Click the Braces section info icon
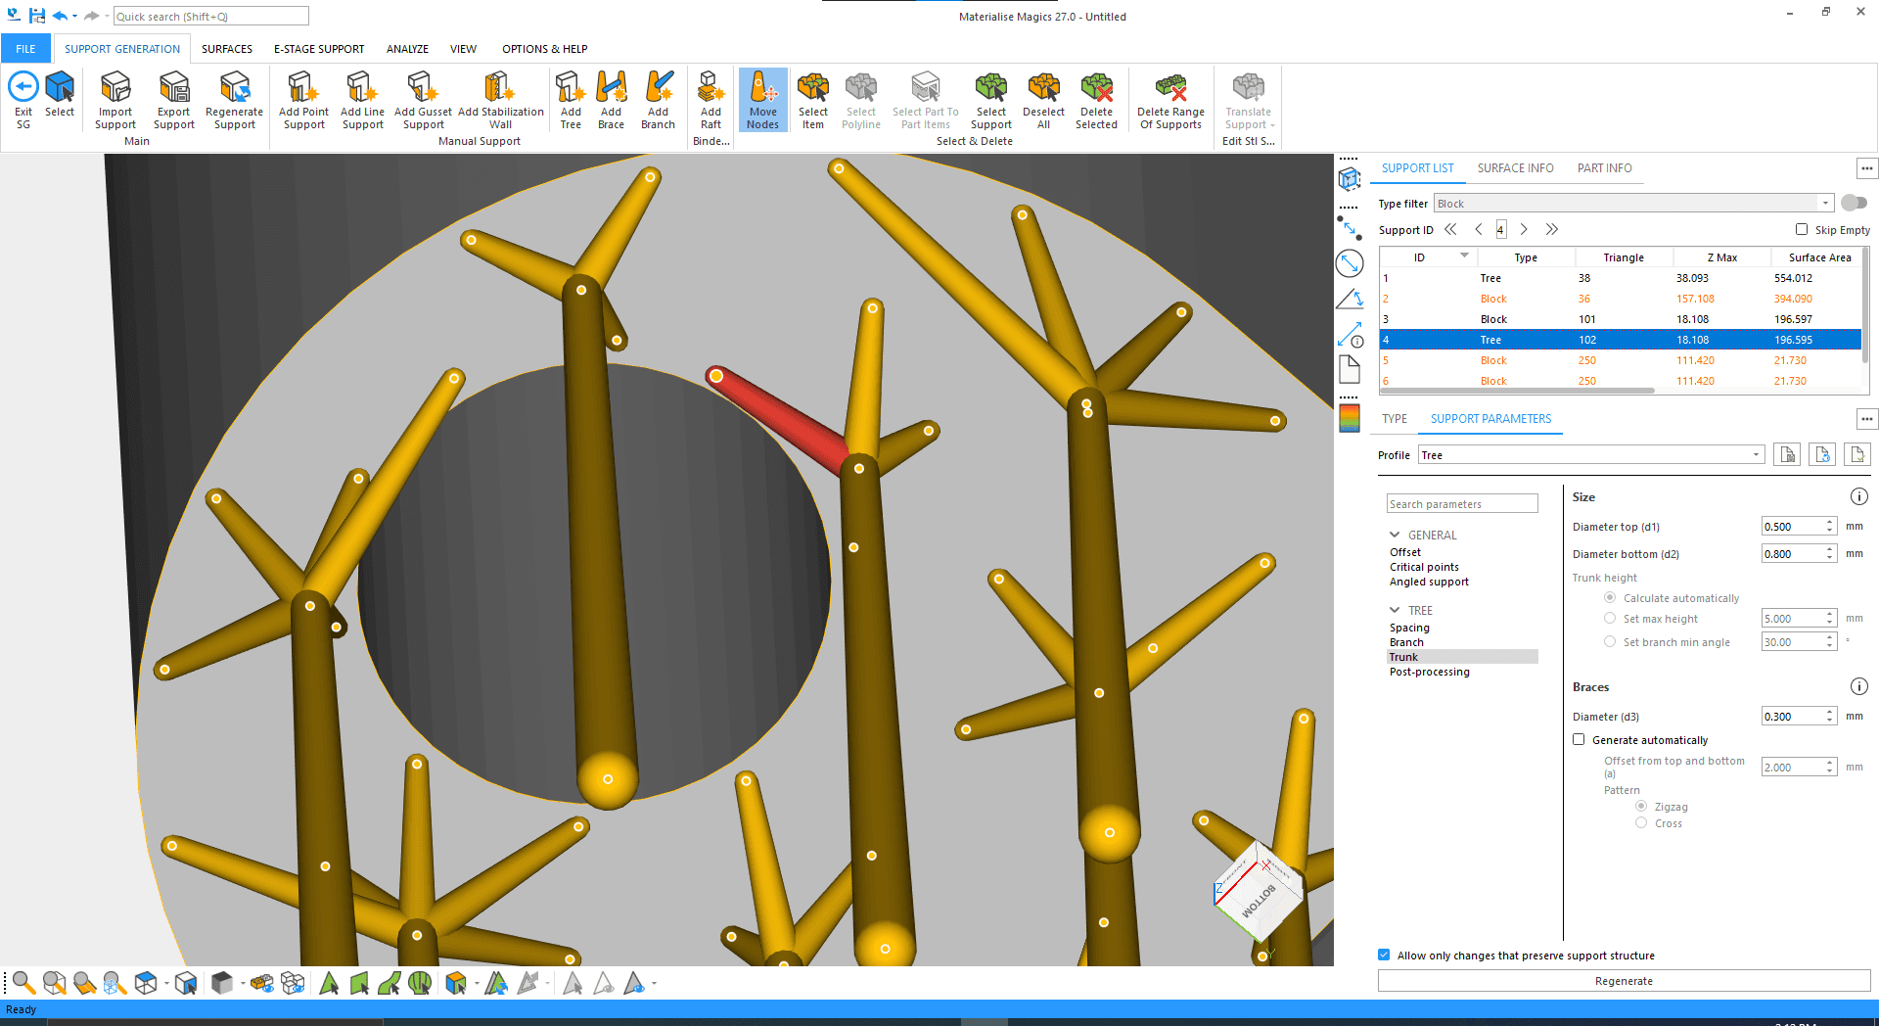Image resolution: width=1879 pixels, height=1026 pixels. [x=1858, y=686]
